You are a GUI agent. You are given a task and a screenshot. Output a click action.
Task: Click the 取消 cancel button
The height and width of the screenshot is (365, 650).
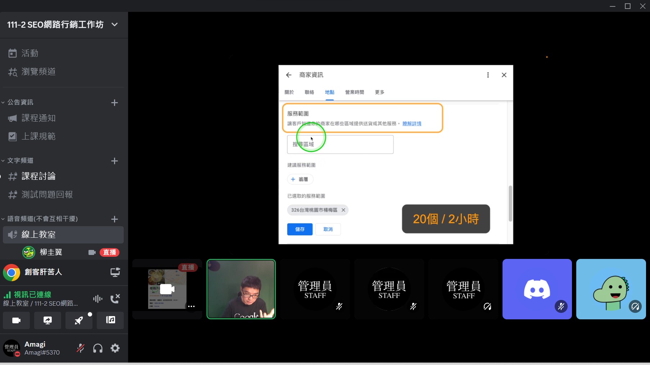tap(328, 229)
